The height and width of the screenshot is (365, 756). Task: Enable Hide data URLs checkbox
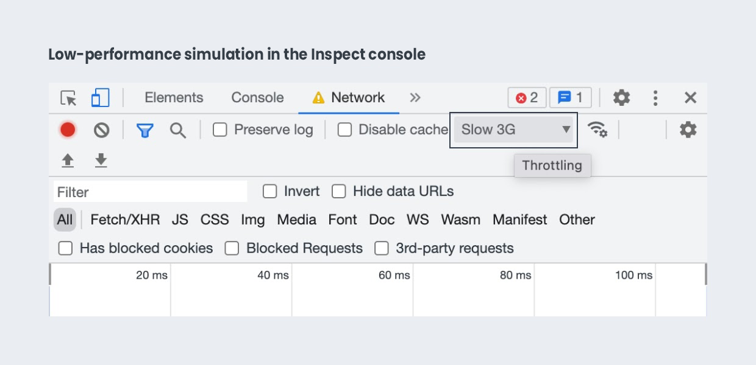click(x=339, y=192)
